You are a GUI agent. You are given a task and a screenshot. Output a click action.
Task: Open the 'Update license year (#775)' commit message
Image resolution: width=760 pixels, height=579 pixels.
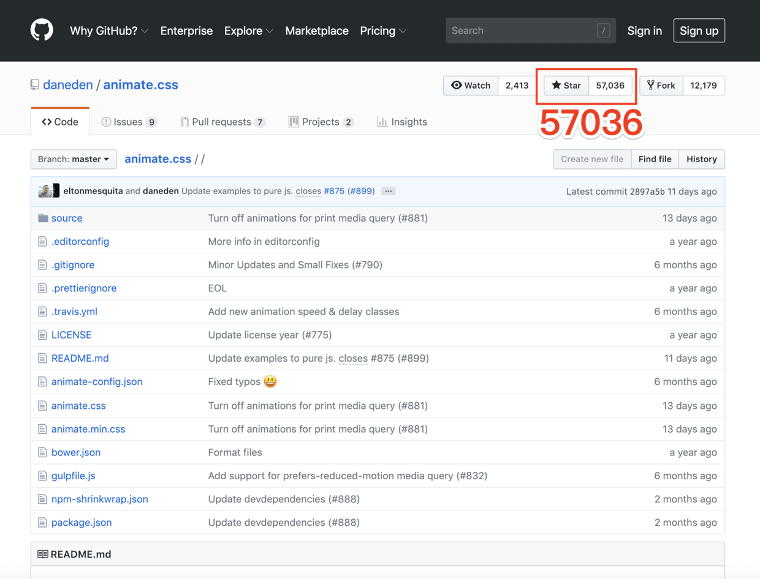coord(270,335)
